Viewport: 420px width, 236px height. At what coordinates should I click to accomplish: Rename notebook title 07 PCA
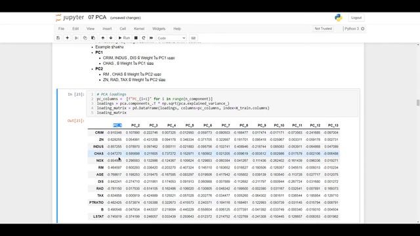tap(97, 18)
